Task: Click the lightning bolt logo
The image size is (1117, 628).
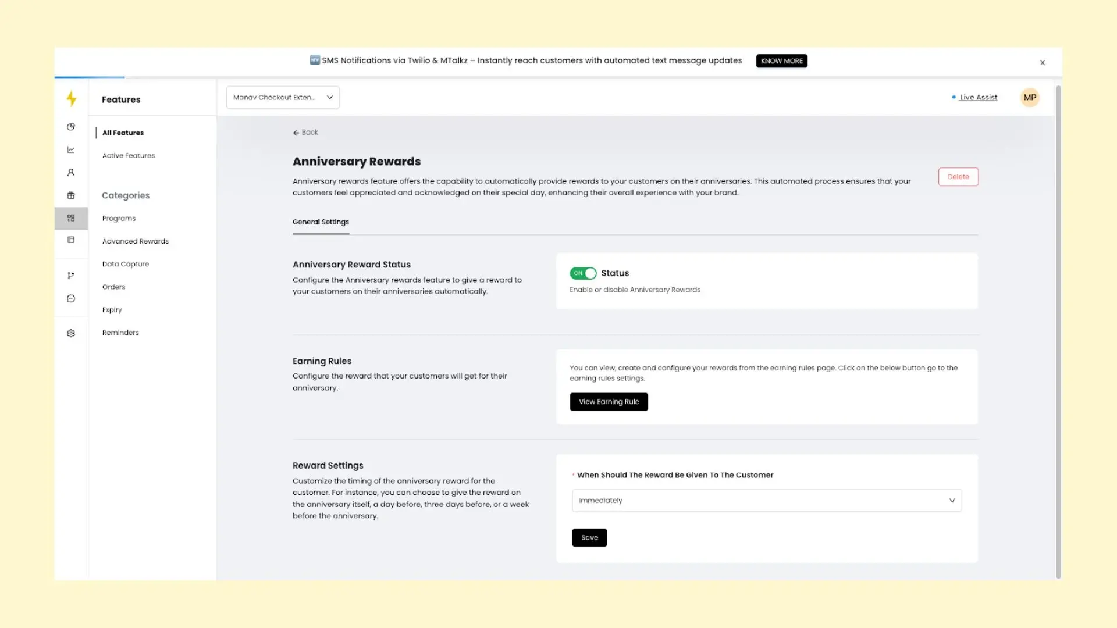Action: (x=72, y=98)
